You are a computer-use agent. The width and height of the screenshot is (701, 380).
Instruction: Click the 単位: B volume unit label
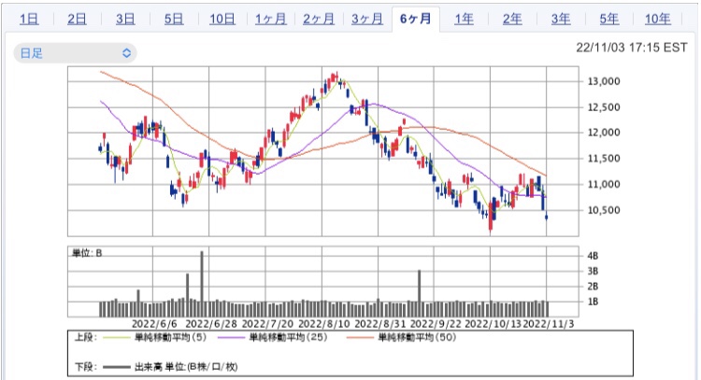tap(87, 253)
